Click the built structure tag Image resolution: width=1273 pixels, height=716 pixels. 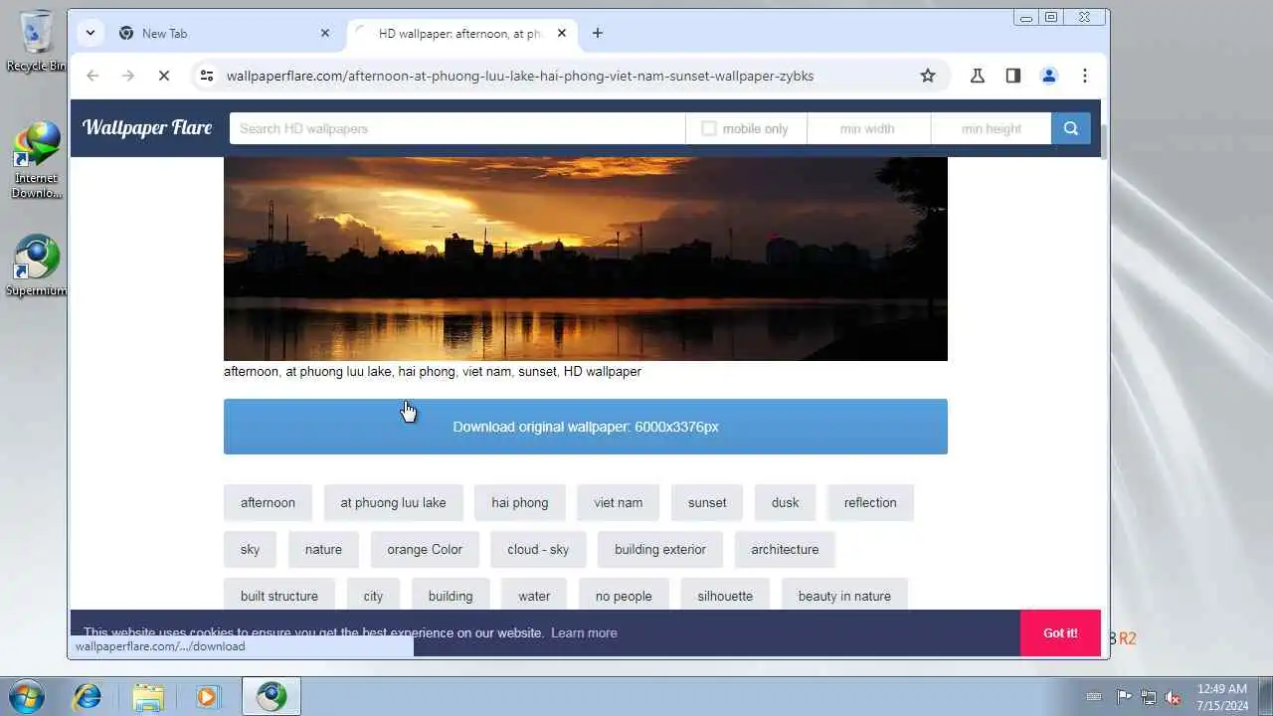pyautogui.click(x=279, y=596)
